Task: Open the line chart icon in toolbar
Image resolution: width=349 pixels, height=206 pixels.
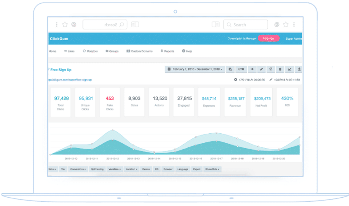Action: pos(290,69)
